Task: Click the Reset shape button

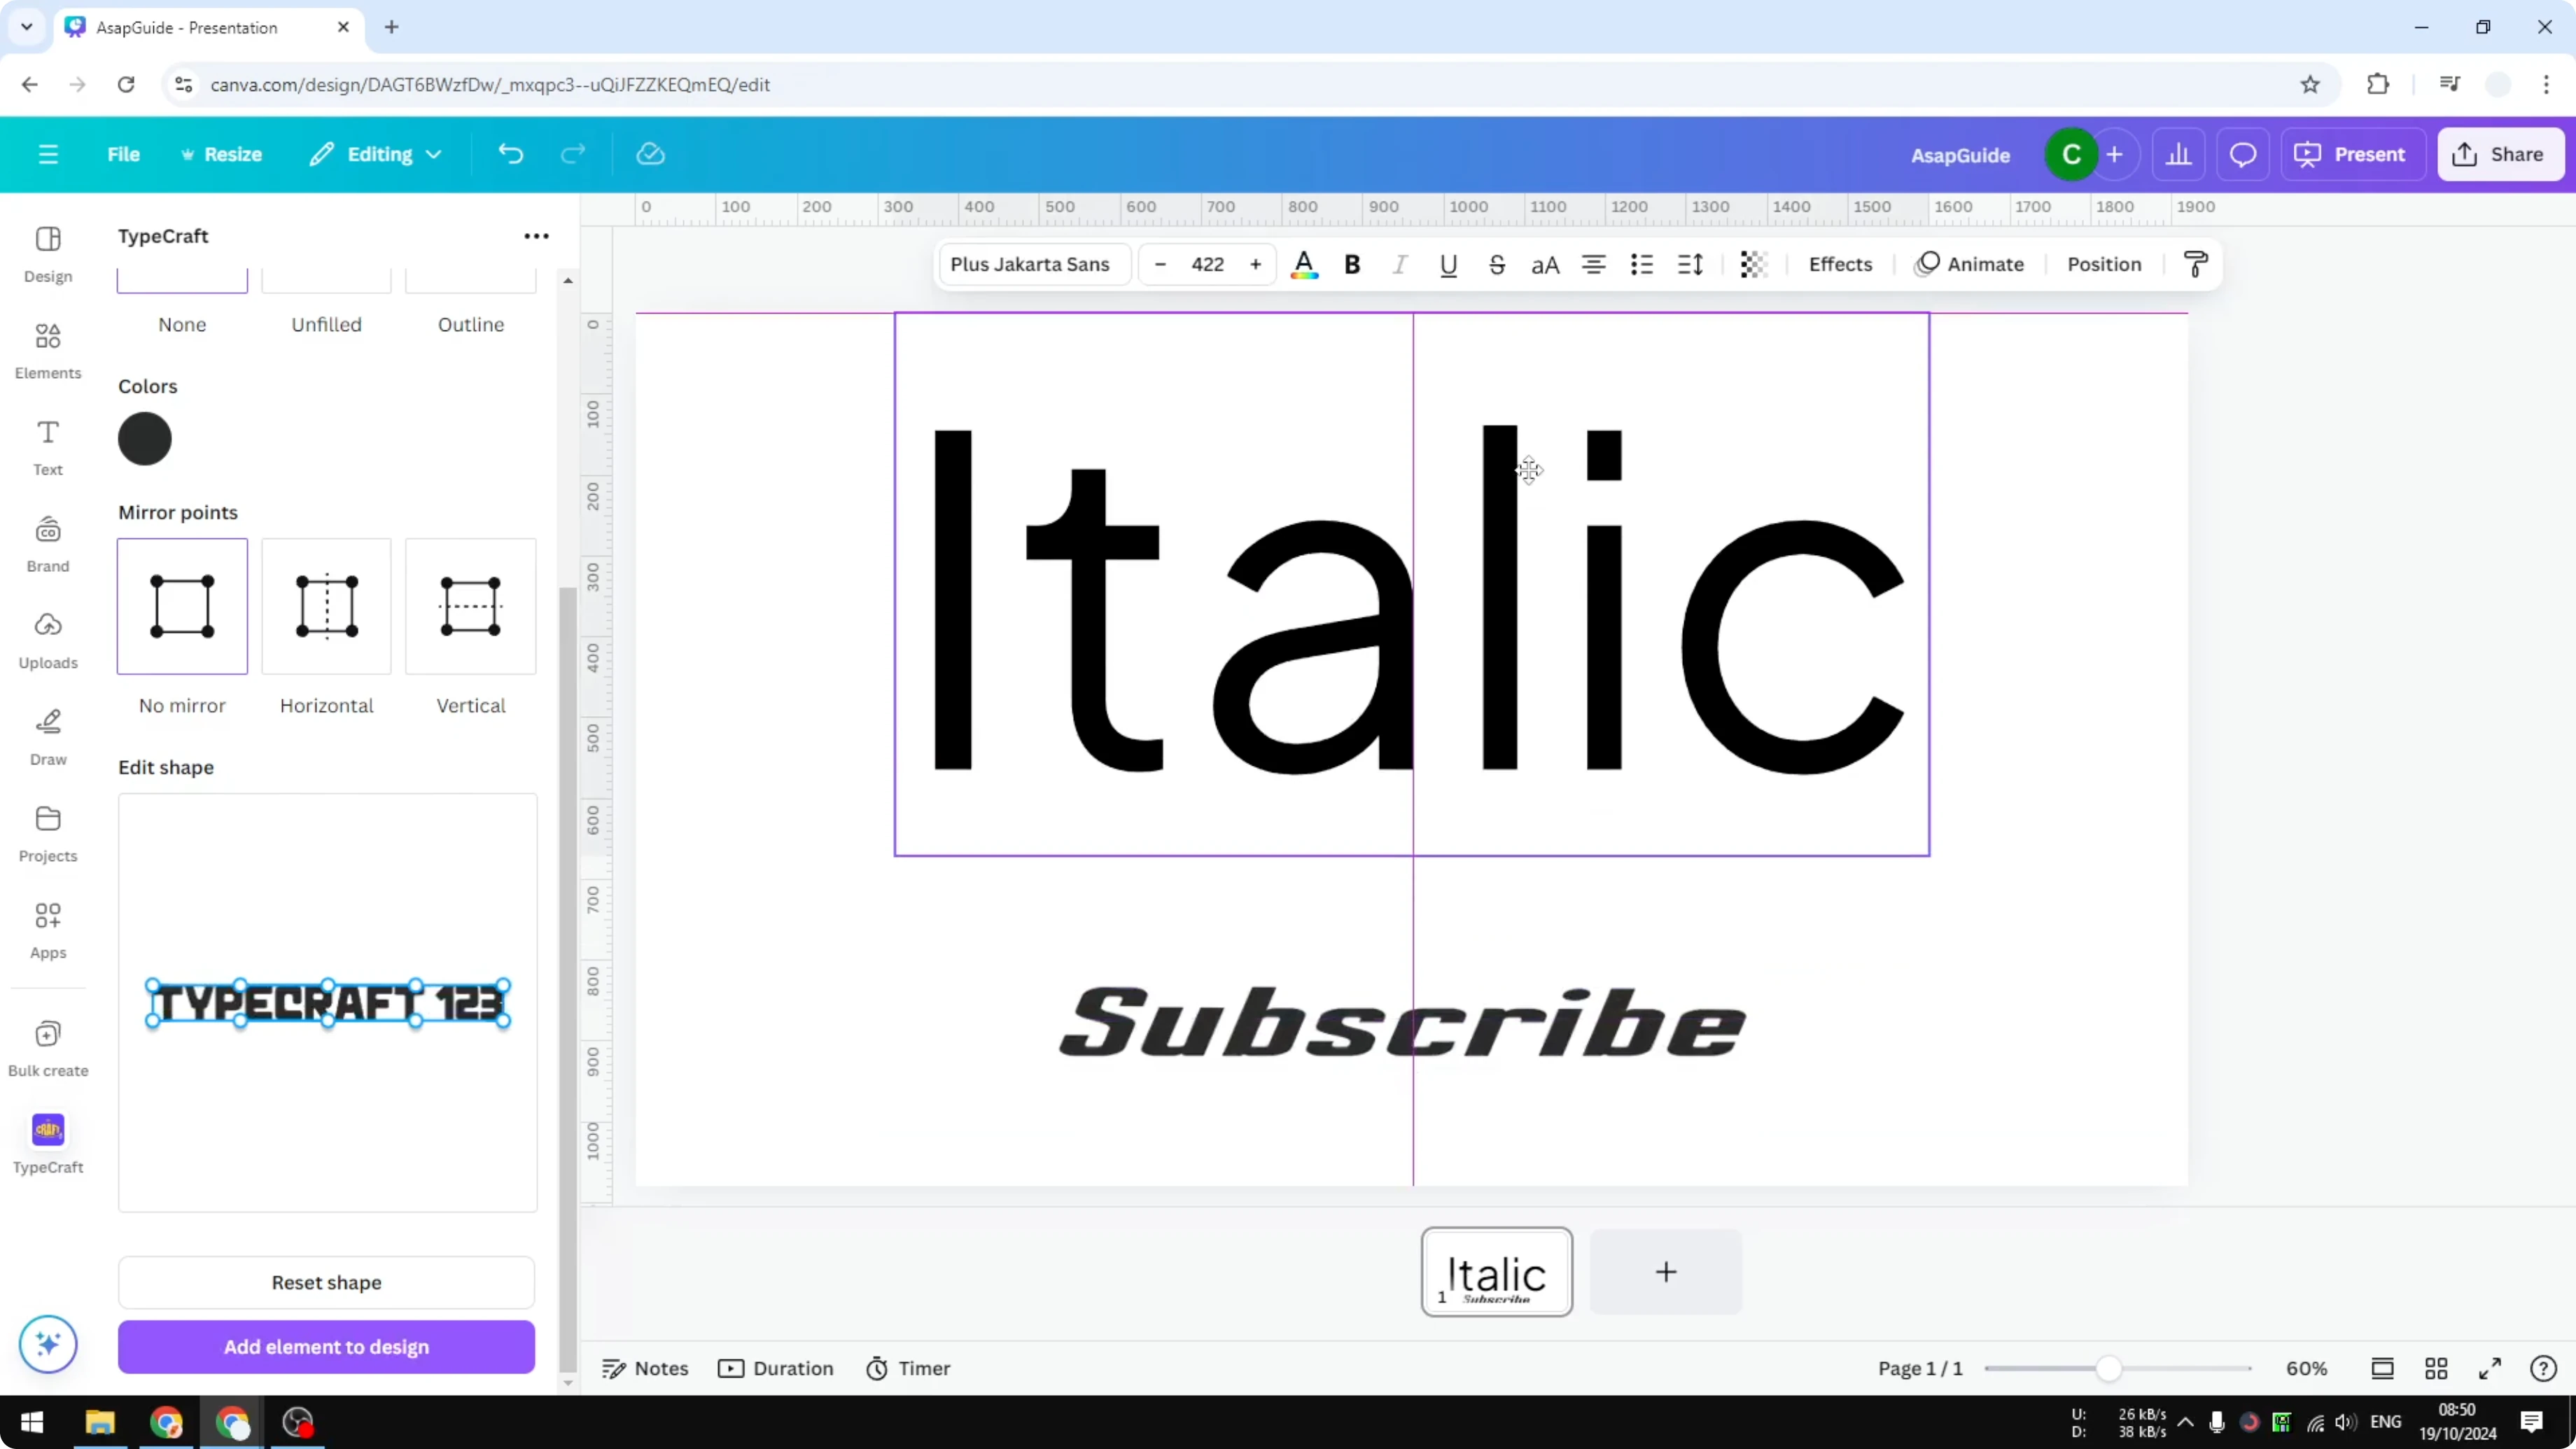Action: (326, 1283)
